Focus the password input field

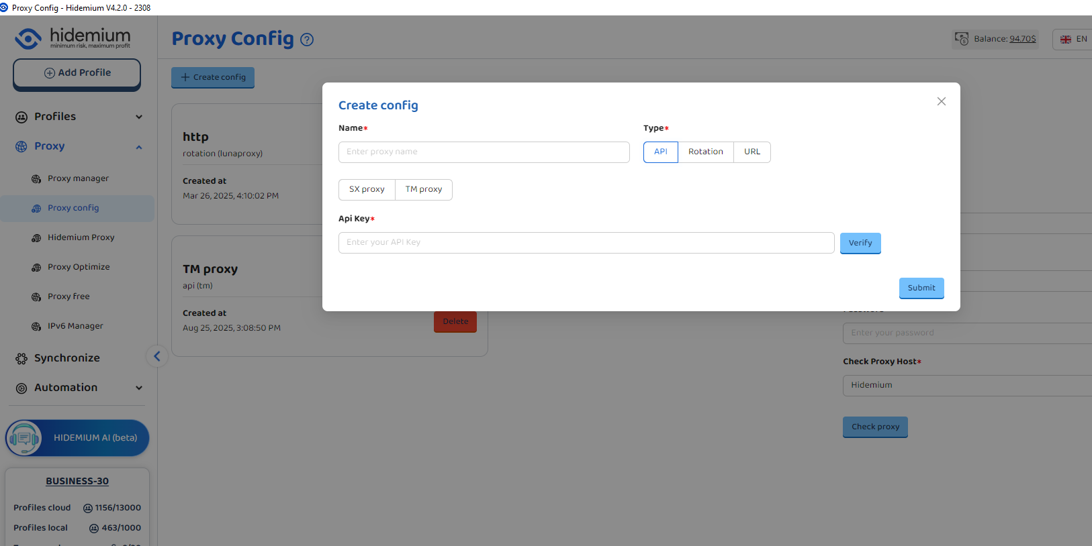pyautogui.click(x=967, y=333)
